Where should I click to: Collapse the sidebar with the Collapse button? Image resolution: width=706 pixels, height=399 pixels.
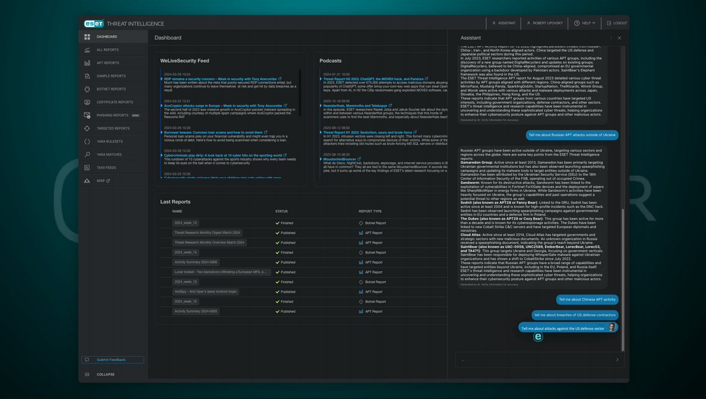100,374
